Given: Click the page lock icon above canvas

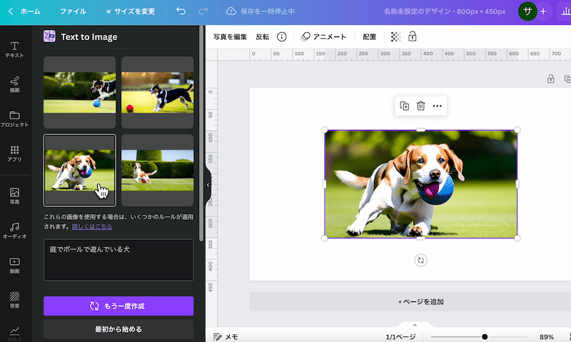Looking at the screenshot, I should pos(550,79).
